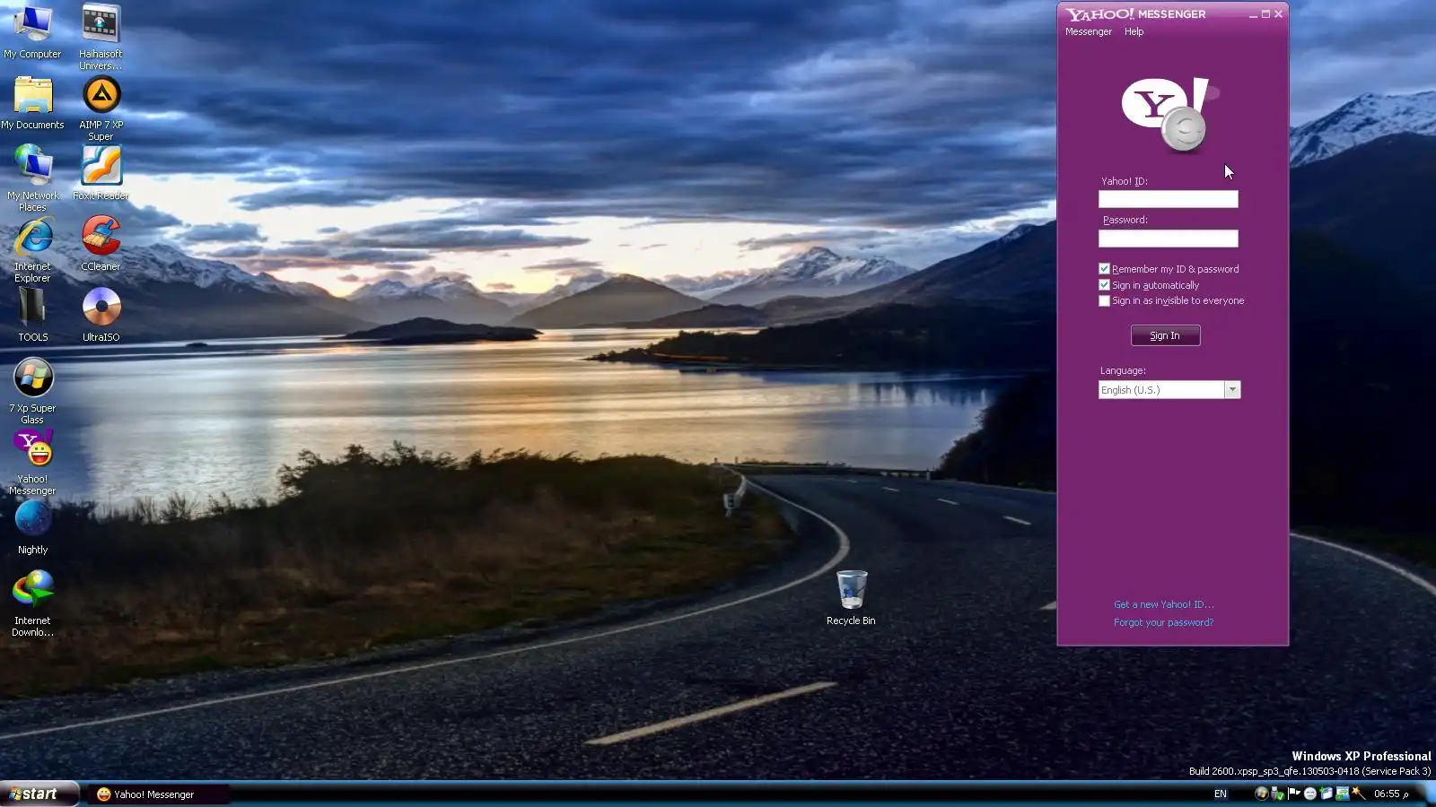Screen dimensions: 1436x807
Task: Uncheck Remember my ID & password
Action: pos(1104,269)
